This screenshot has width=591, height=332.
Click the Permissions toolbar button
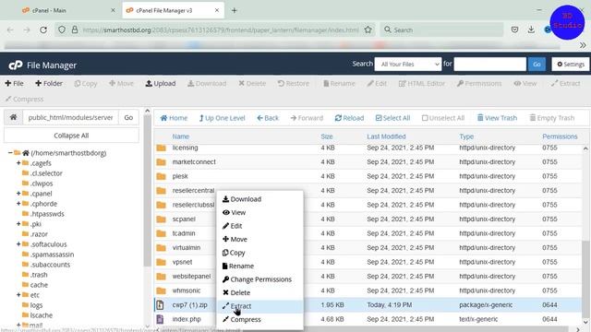[x=479, y=83]
